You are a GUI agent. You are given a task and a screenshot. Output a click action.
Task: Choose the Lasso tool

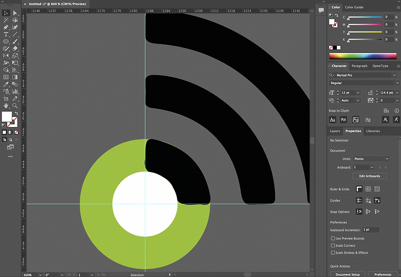(x=15, y=20)
